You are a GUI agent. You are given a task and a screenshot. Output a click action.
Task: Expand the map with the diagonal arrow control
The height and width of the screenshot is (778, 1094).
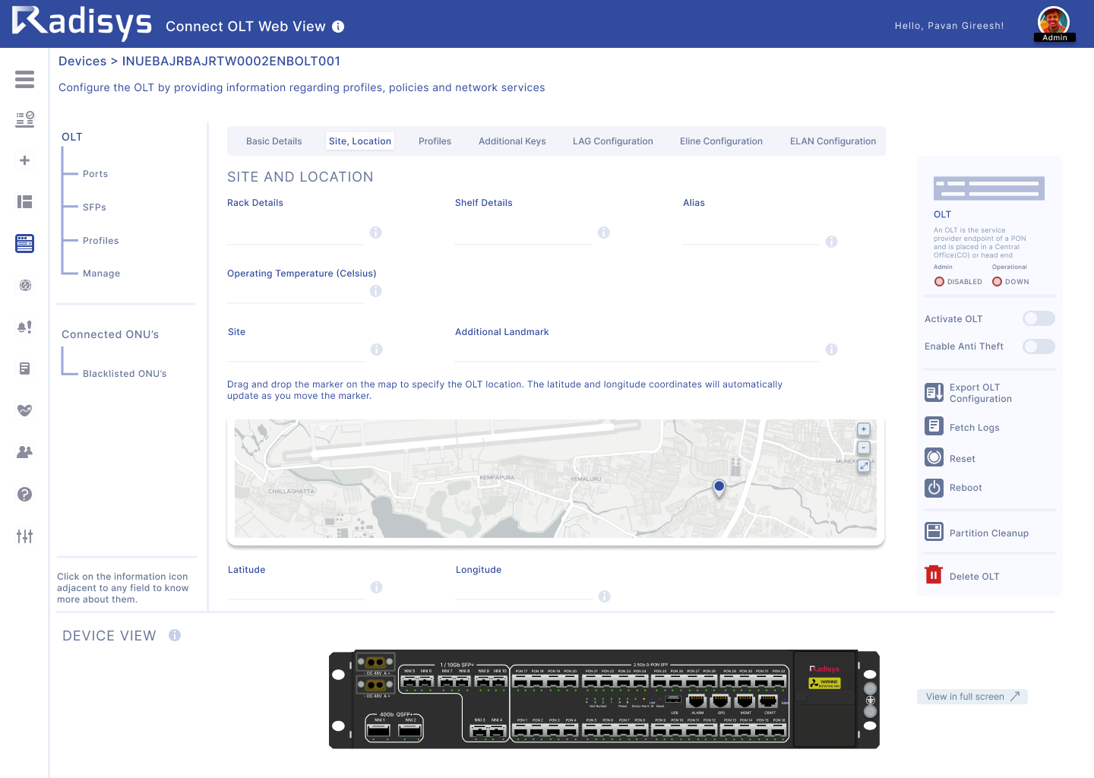tap(863, 466)
